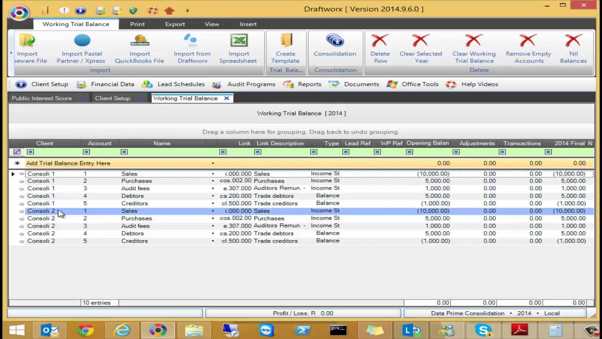Open the Office Tools menu
This screenshot has width=602, height=339.
[x=413, y=84]
